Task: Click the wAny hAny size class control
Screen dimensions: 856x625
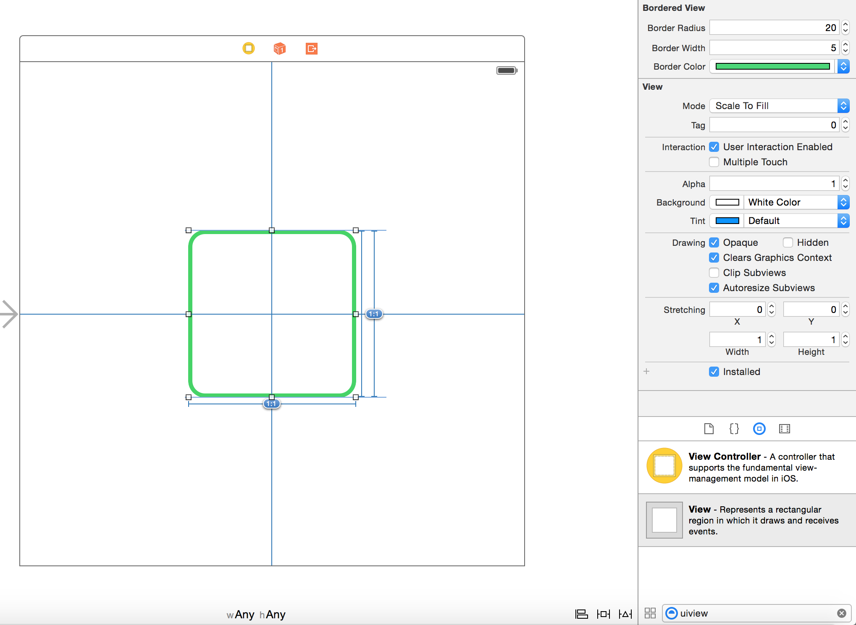Action: pos(256,615)
